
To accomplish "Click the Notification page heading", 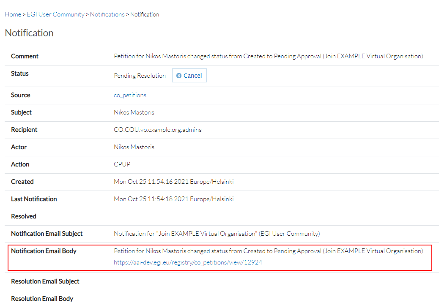I will click(29, 33).
